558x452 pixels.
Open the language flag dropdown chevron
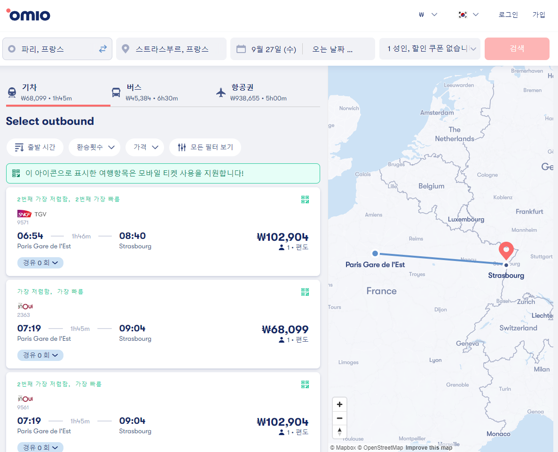click(x=475, y=15)
